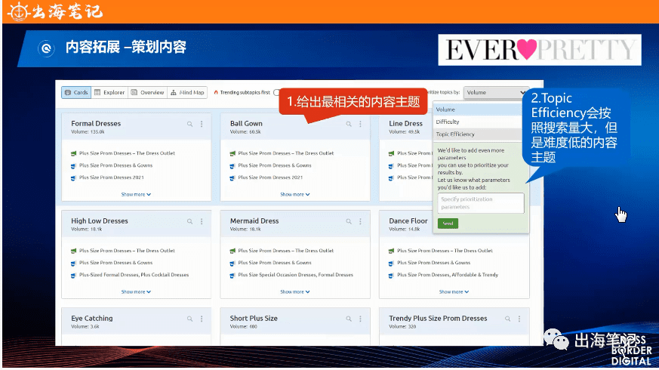Open the Explorer view tab
The width and height of the screenshot is (659, 370).
tap(109, 92)
